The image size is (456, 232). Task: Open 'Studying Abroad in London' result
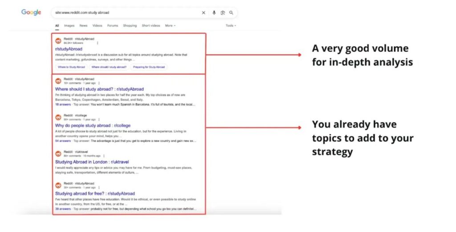tap(92, 162)
